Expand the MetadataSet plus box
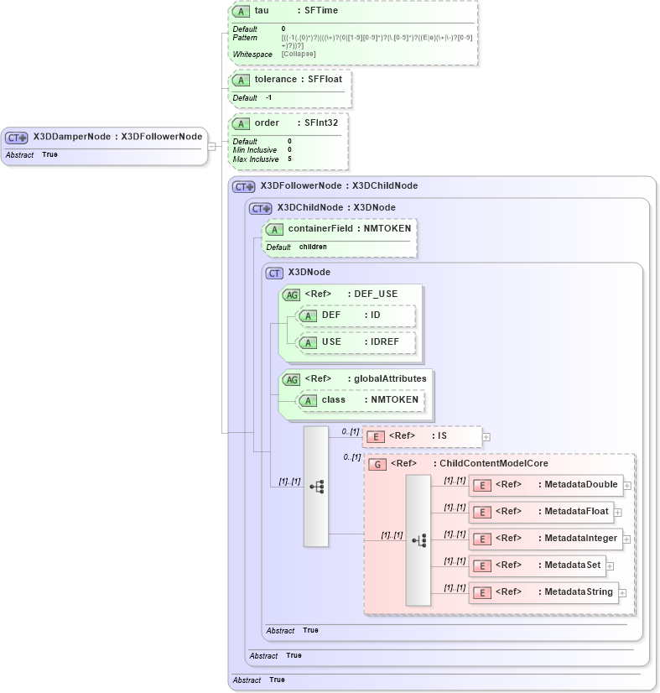The height and width of the screenshot is (693, 660). click(610, 566)
